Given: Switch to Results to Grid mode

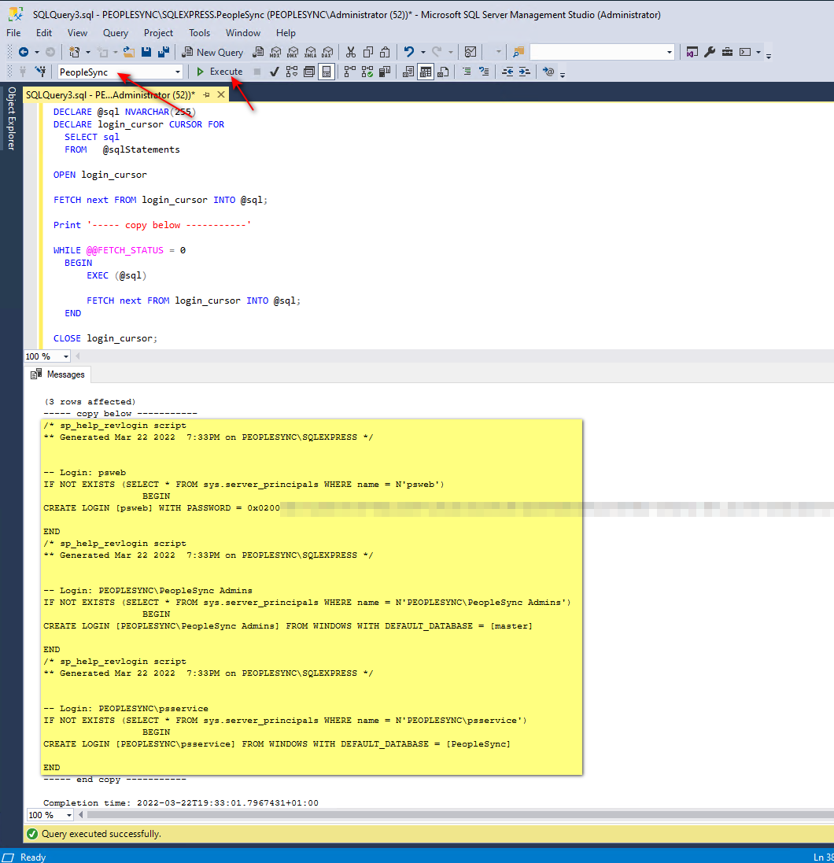Looking at the screenshot, I should click(x=426, y=72).
